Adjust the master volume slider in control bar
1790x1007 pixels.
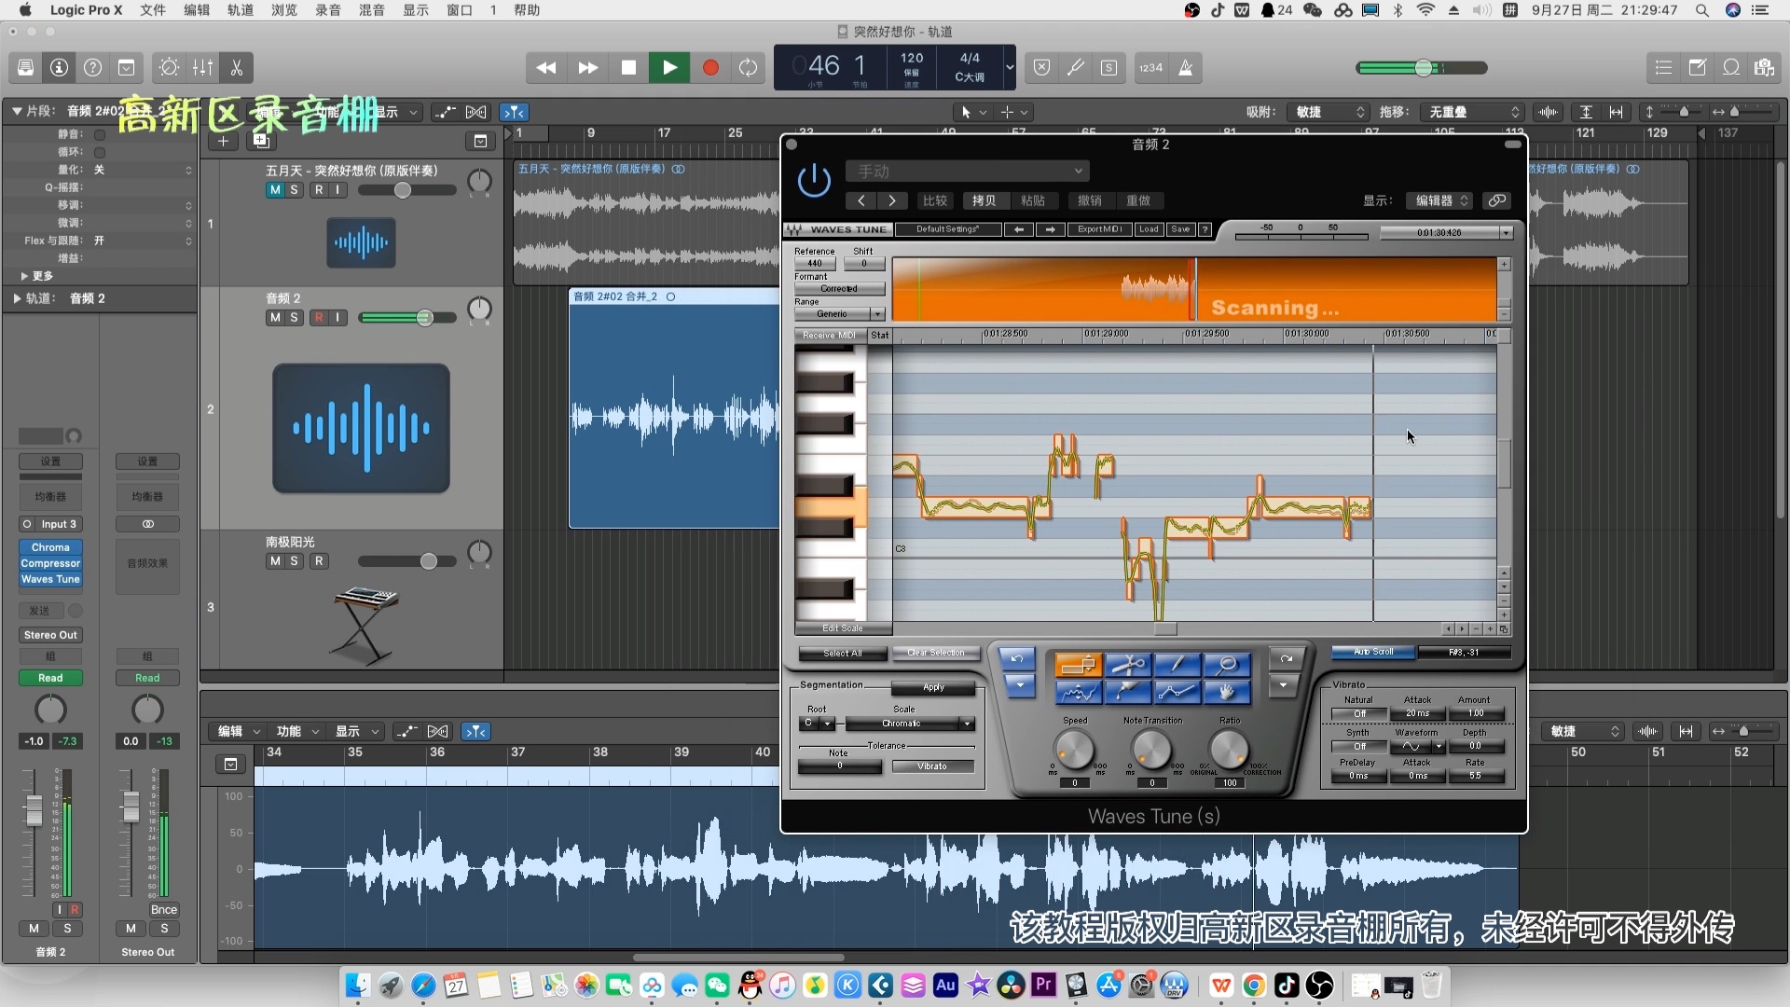pyautogui.click(x=1422, y=67)
